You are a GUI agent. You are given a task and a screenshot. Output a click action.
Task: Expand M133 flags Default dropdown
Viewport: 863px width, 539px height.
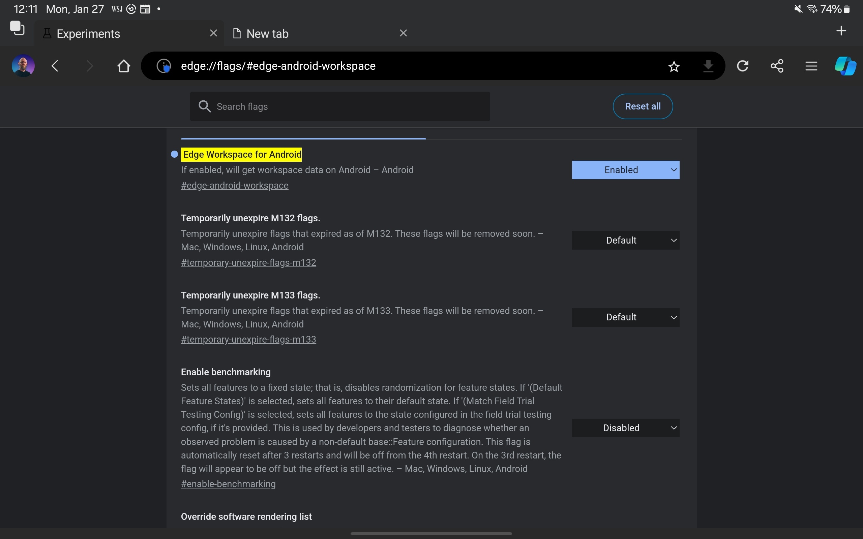[625, 317]
